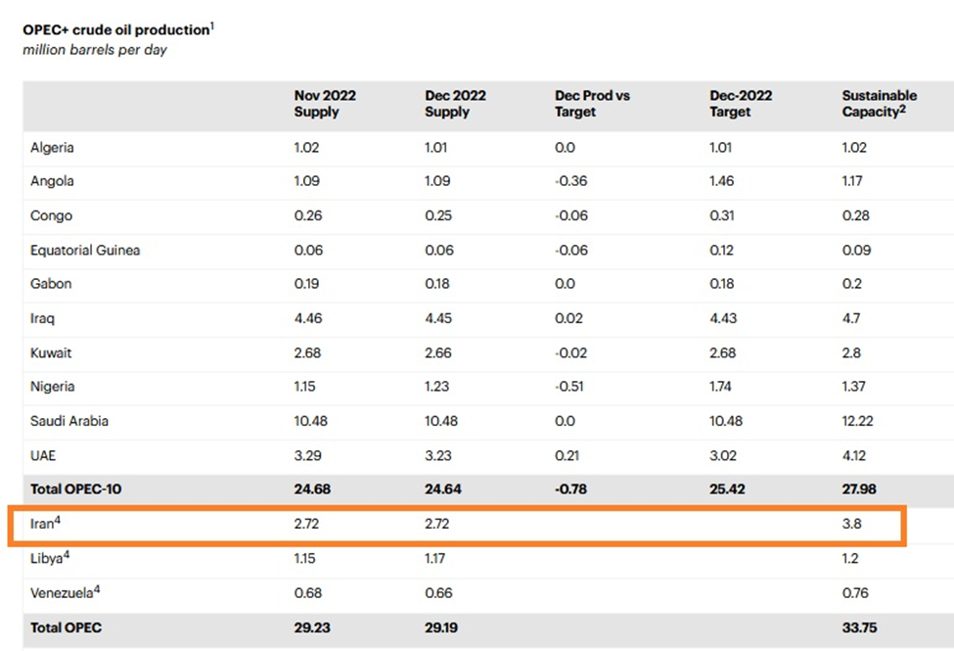Select the 33.75 Total OPEC capacity value

[859, 628]
